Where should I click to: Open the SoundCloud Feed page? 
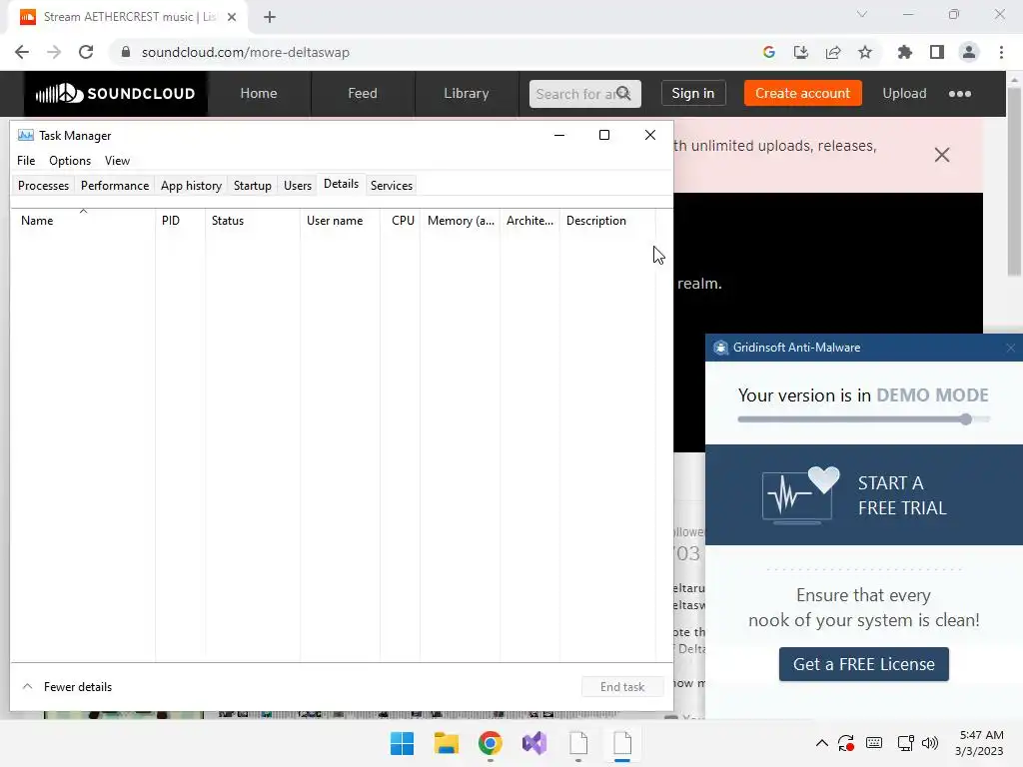[x=363, y=93]
